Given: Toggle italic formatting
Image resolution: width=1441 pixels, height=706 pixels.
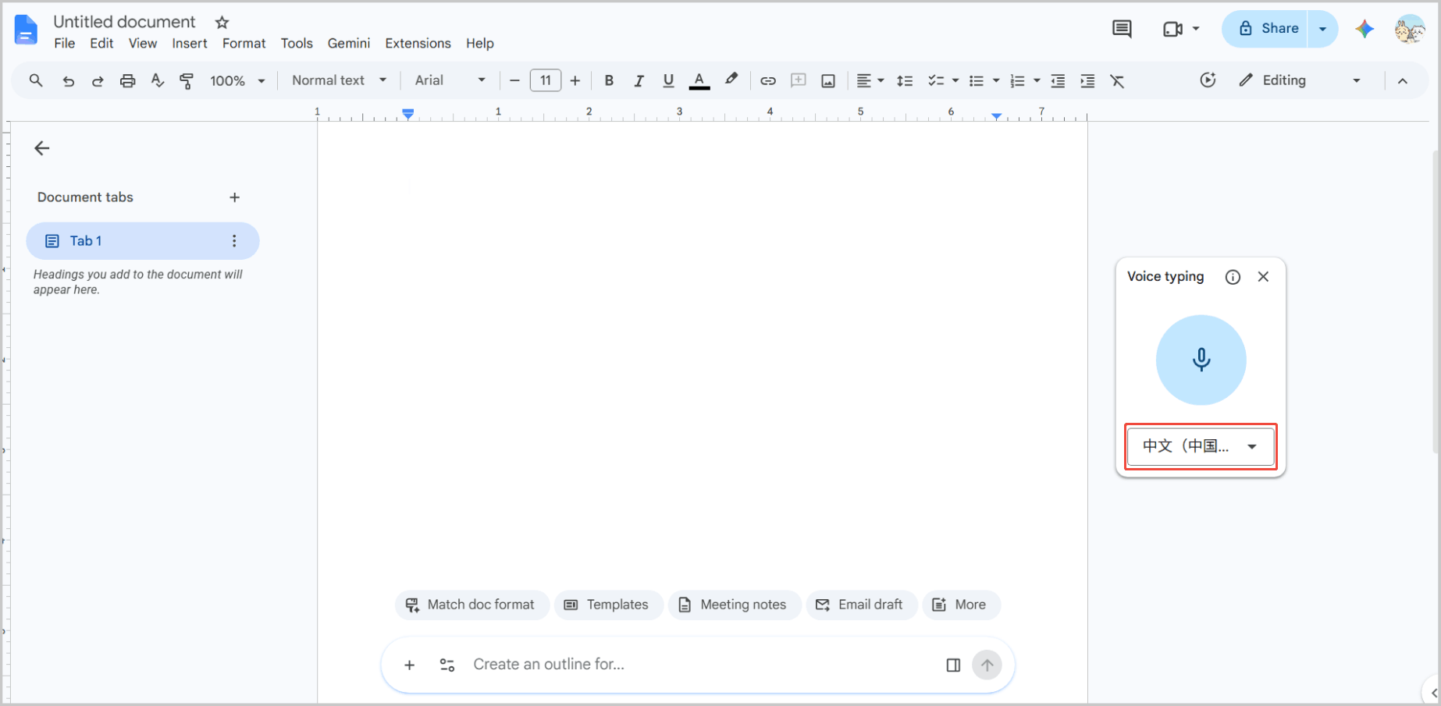Looking at the screenshot, I should pyautogui.click(x=639, y=80).
